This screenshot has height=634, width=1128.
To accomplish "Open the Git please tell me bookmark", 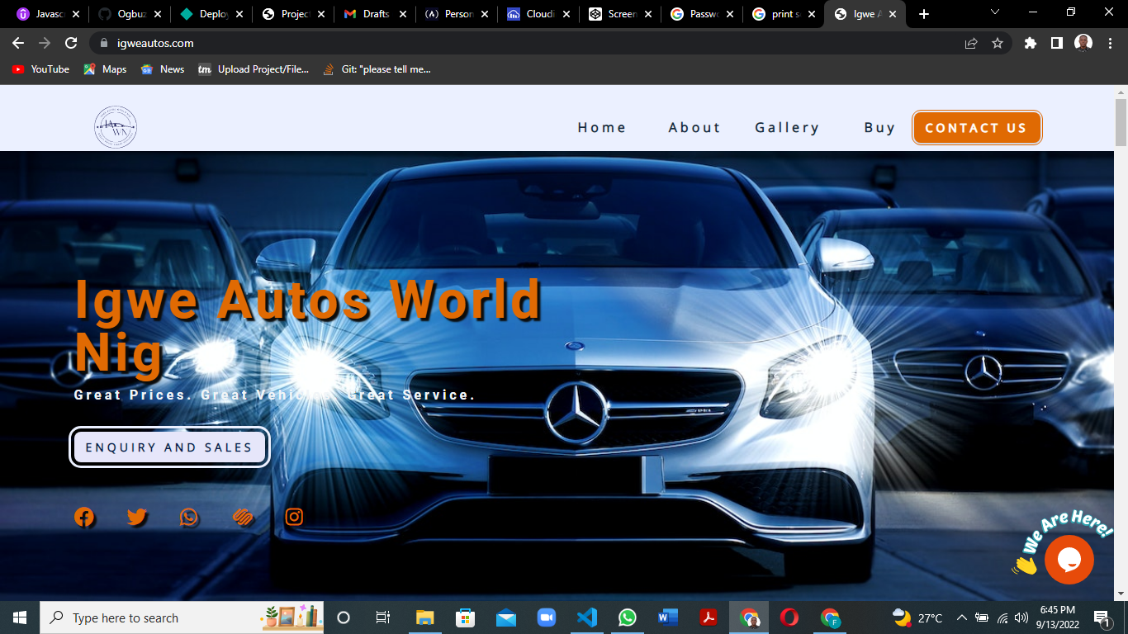I will click(377, 69).
